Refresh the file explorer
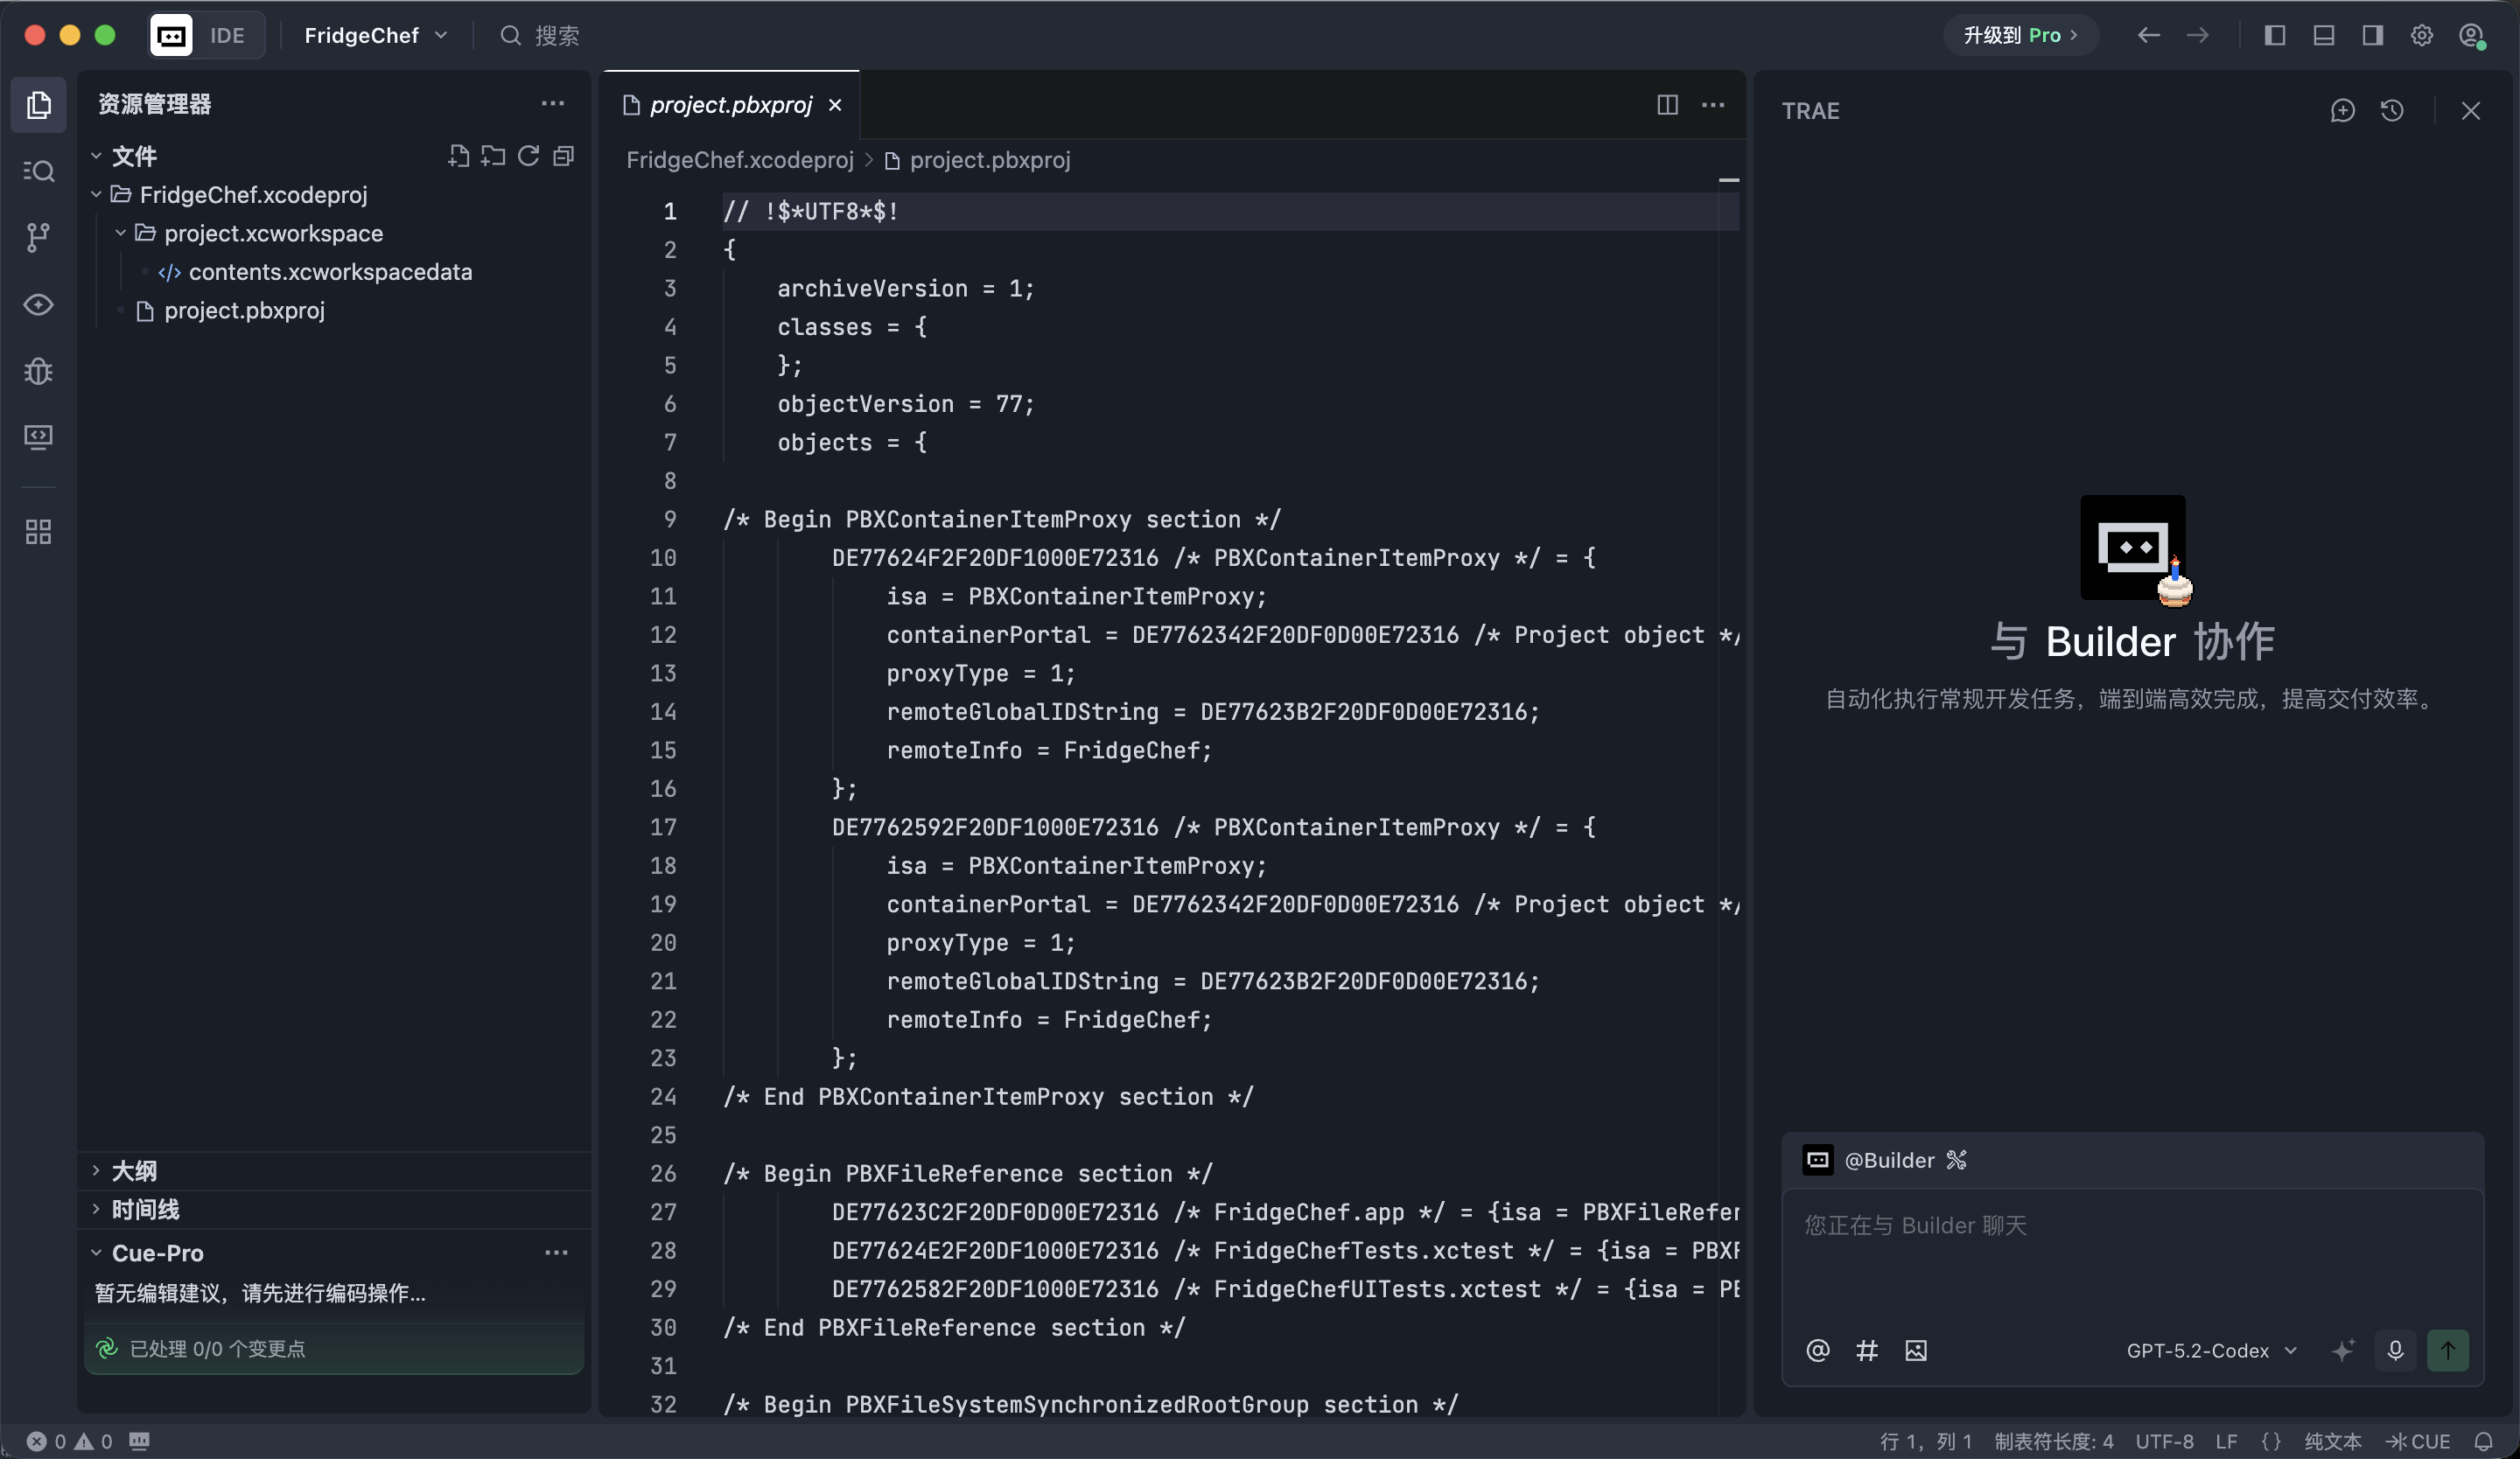The width and height of the screenshot is (2520, 1459). [x=528, y=156]
